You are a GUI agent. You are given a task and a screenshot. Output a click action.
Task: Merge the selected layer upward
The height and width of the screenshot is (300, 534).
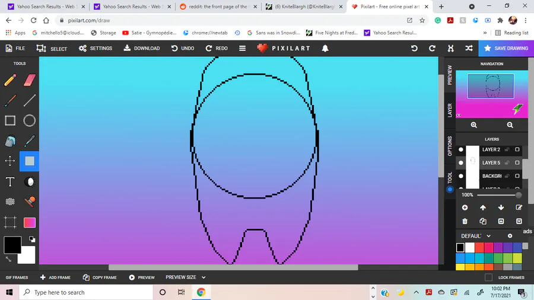(x=501, y=221)
